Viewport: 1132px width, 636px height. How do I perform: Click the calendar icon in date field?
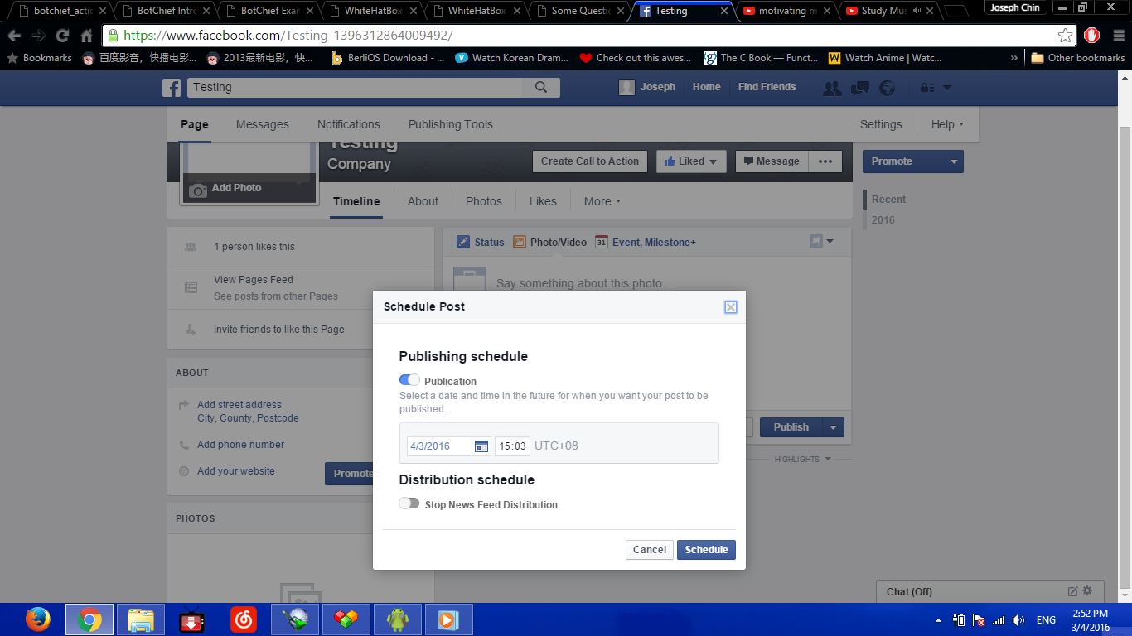click(x=481, y=446)
